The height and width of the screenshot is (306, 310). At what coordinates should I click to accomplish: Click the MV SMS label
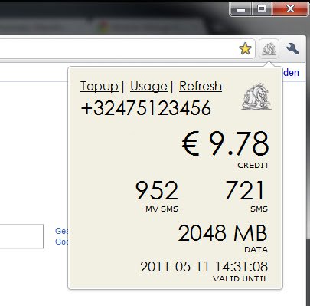click(x=162, y=209)
